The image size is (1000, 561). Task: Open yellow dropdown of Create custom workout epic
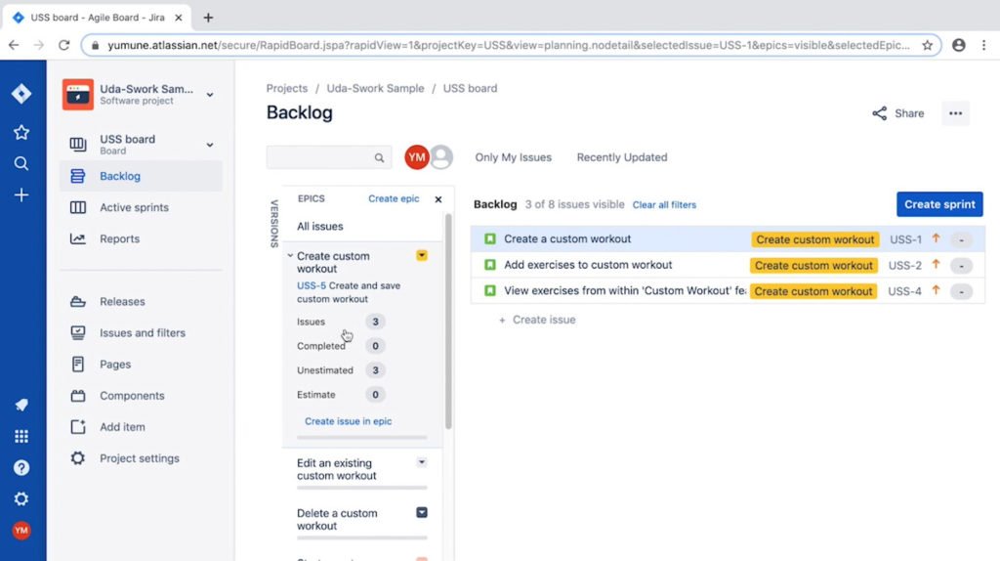422,255
